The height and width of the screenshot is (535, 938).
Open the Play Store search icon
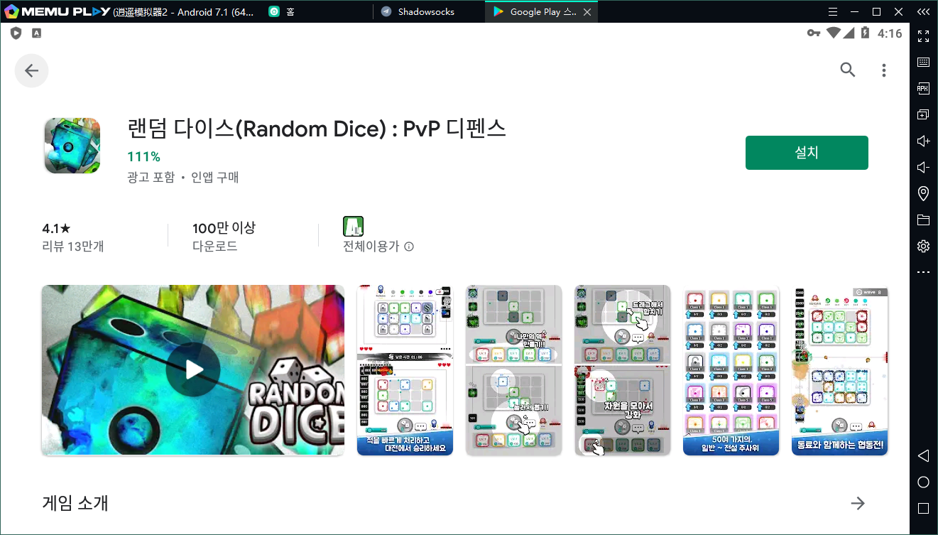pos(847,70)
